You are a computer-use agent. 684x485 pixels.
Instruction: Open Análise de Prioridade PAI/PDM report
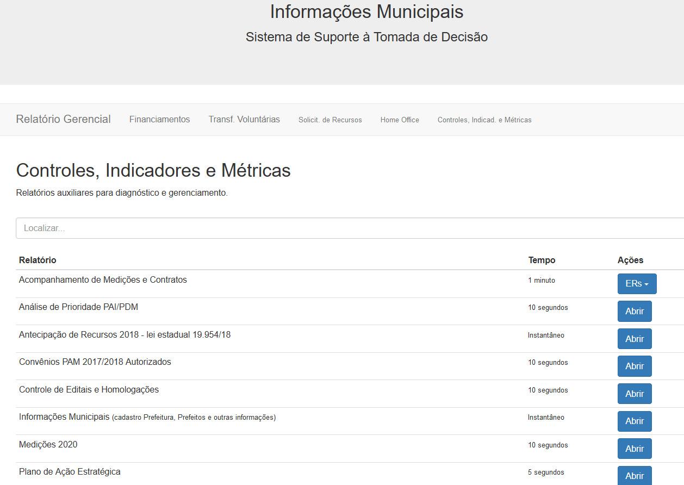coord(634,312)
